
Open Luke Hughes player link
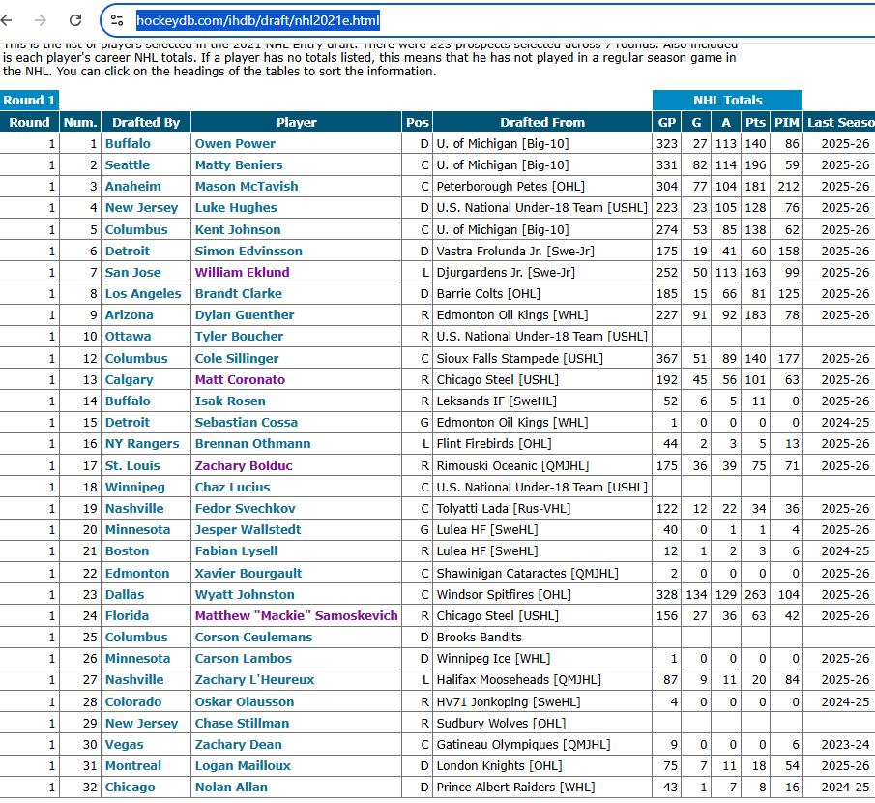(x=236, y=207)
